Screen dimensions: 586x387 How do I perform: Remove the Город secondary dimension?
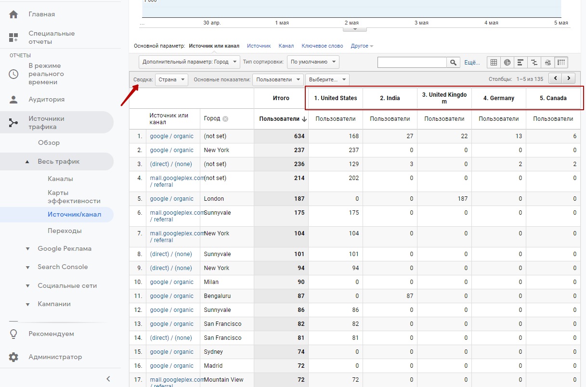pyautogui.click(x=225, y=119)
